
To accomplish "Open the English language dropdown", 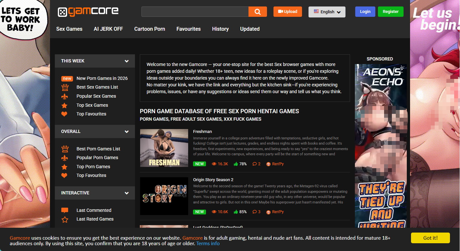I will click(327, 12).
